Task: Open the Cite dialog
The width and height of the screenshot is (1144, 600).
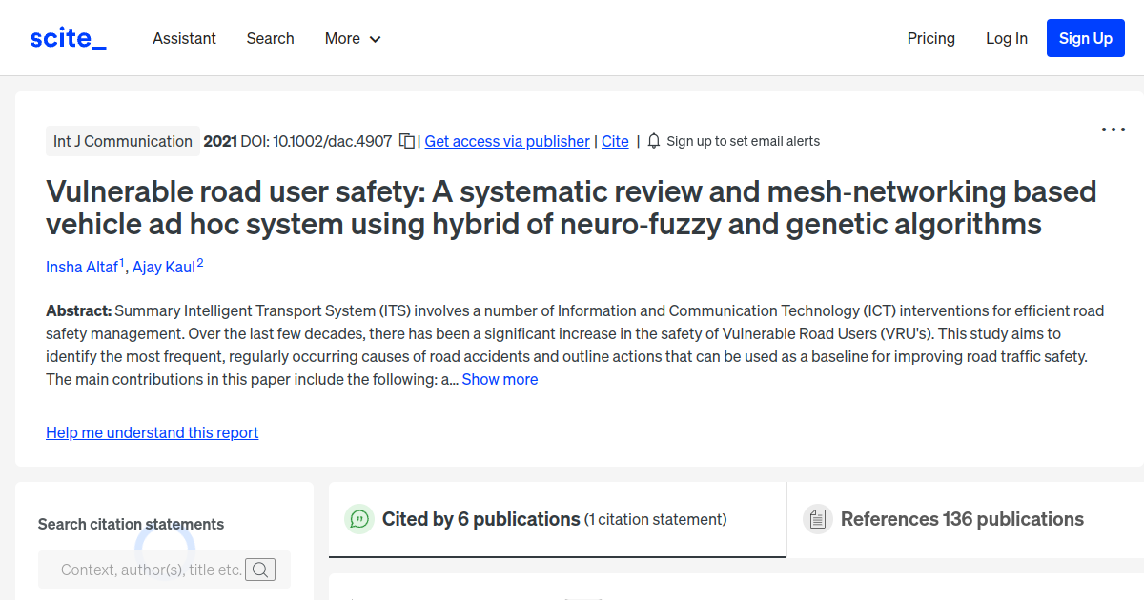Action: 615,141
